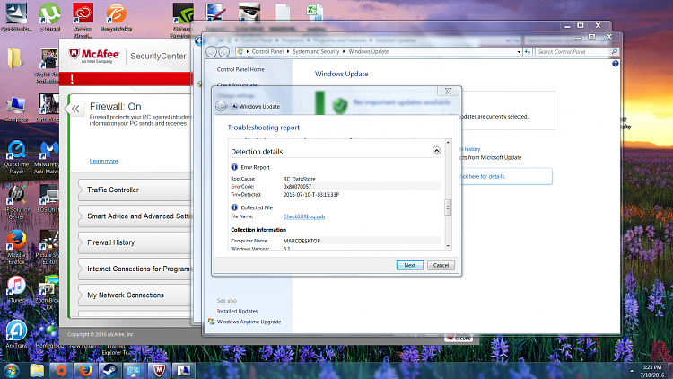Viewport: 673px width, 379px height.
Task: Click the report scrollbar down arrow
Action: tap(448, 246)
